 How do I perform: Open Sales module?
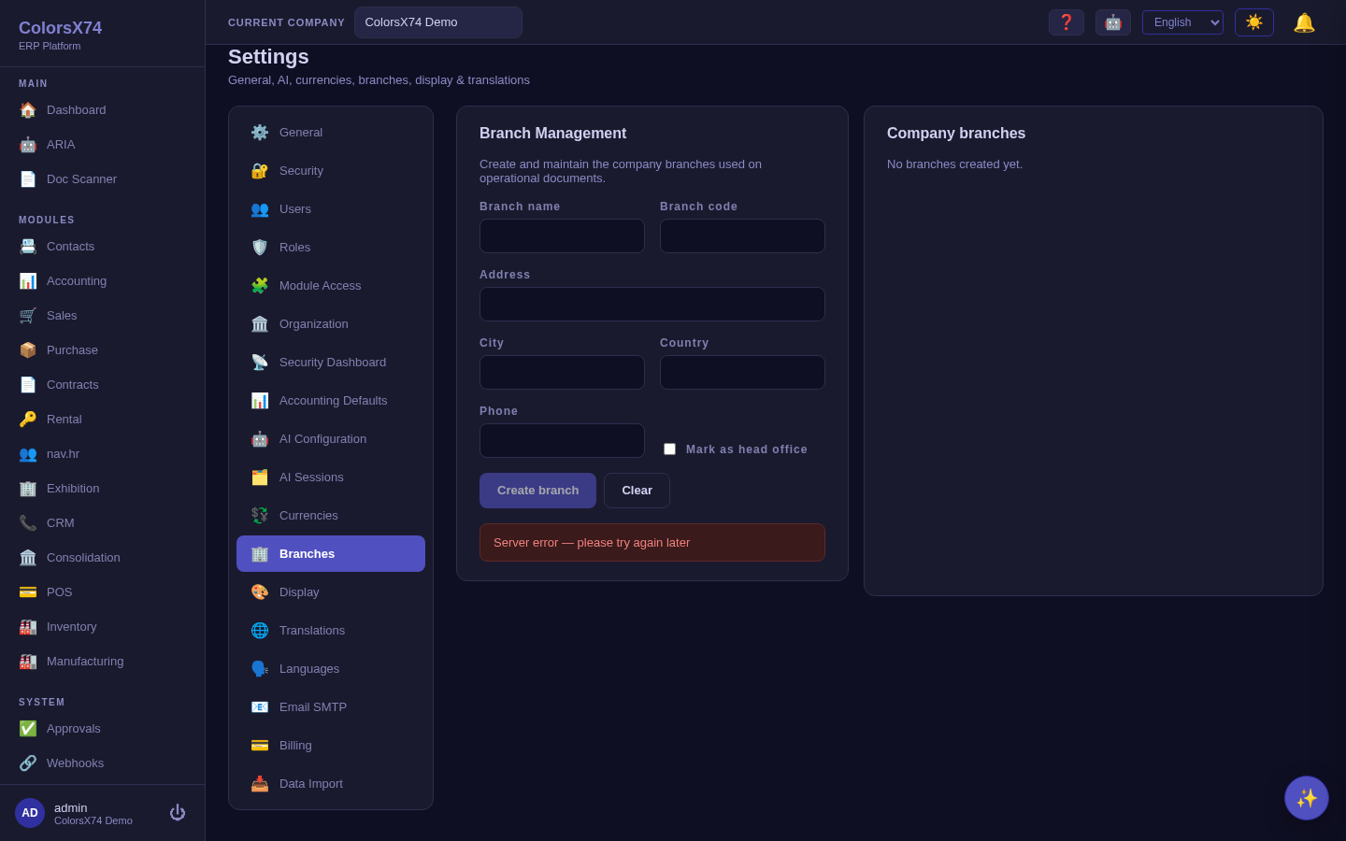102,316
